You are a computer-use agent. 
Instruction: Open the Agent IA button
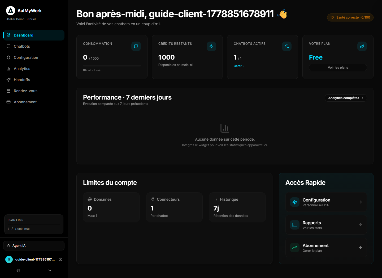[x=34, y=246]
